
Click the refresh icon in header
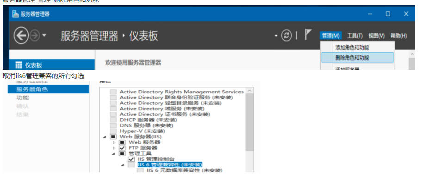[x=287, y=36]
